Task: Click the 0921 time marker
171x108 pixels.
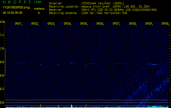Action: click(18, 23)
